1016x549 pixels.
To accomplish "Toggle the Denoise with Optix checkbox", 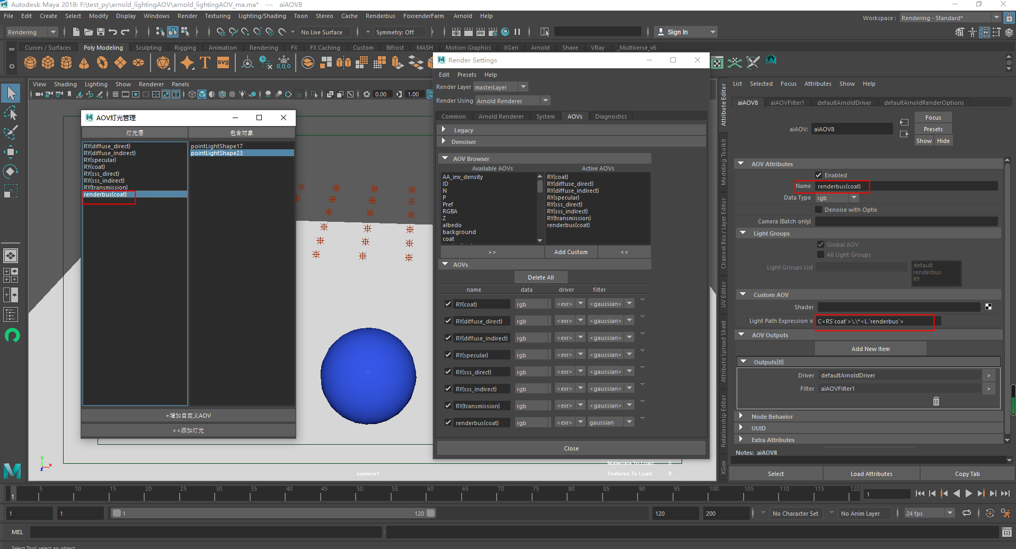I will point(819,210).
